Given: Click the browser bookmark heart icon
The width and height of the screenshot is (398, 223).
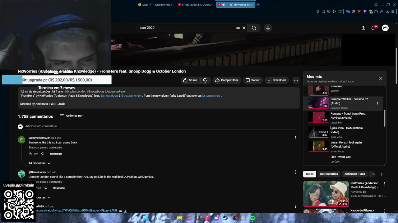Looking at the screenshot, I should [340, 11].
